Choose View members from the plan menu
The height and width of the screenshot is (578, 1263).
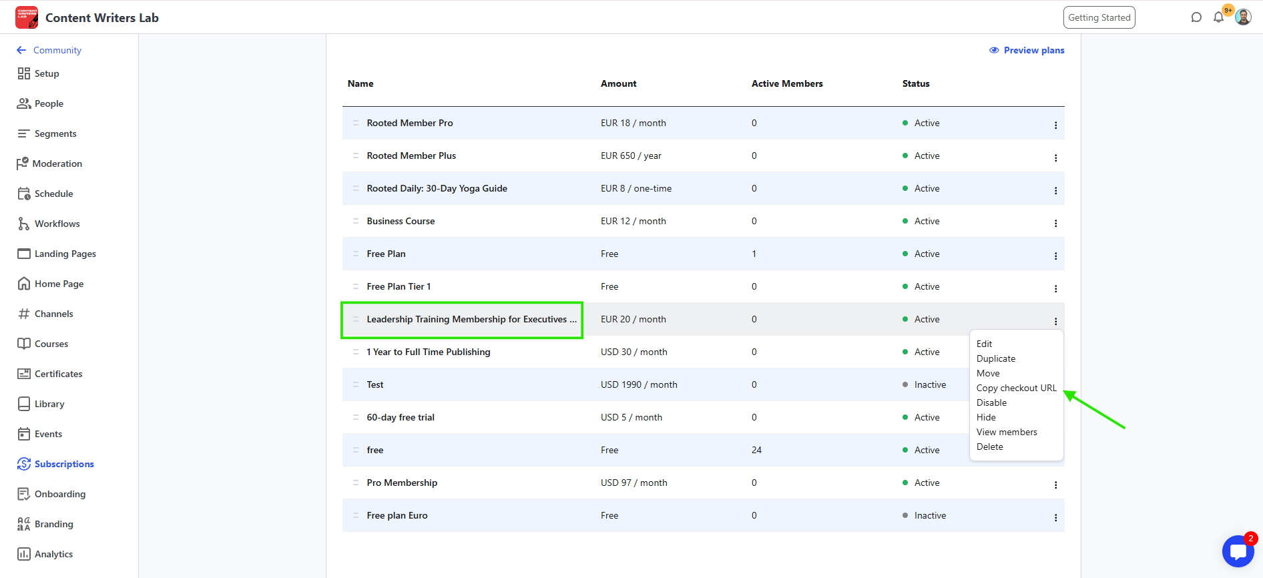(1007, 432)
